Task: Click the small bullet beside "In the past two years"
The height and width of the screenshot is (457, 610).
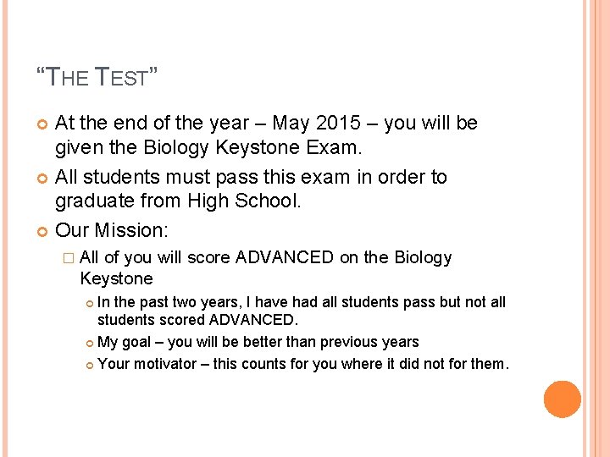Action: (x=90, y=304)
